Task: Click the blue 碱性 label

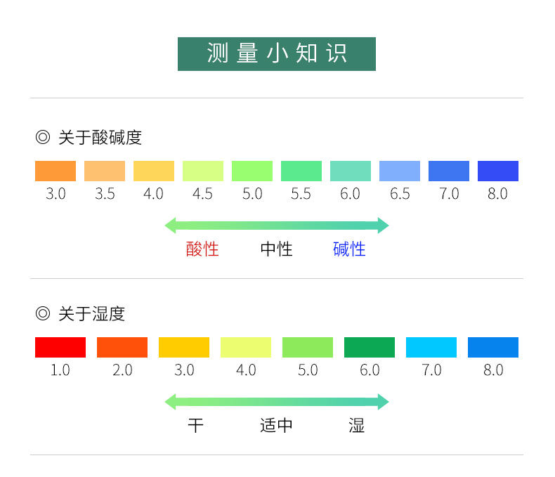Action: pyautogui.click(x=349, y=249)
